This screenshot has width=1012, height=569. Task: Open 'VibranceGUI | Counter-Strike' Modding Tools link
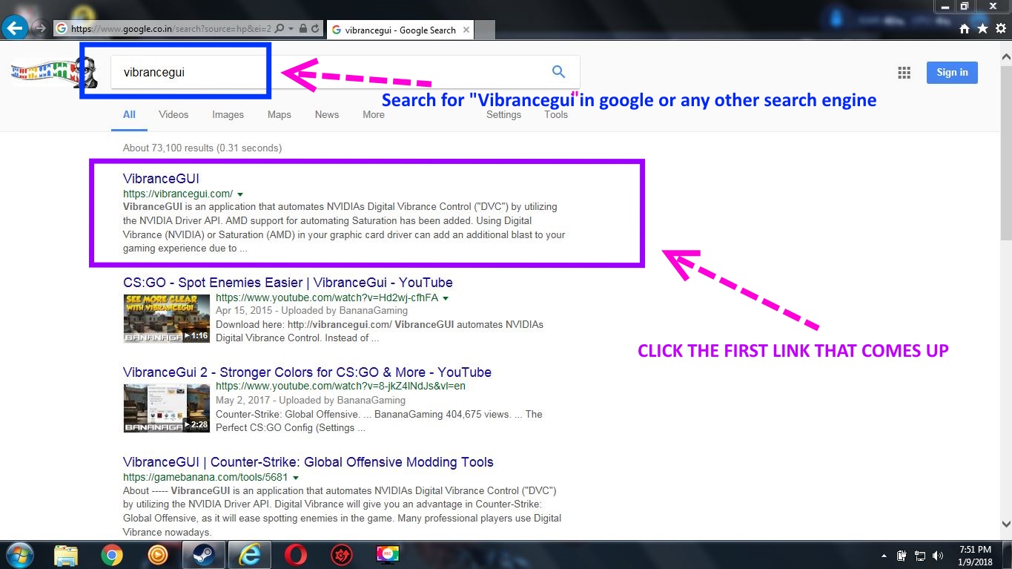point(308,462)
